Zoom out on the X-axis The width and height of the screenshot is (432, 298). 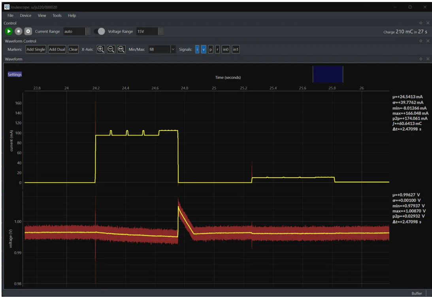(111, 49)
